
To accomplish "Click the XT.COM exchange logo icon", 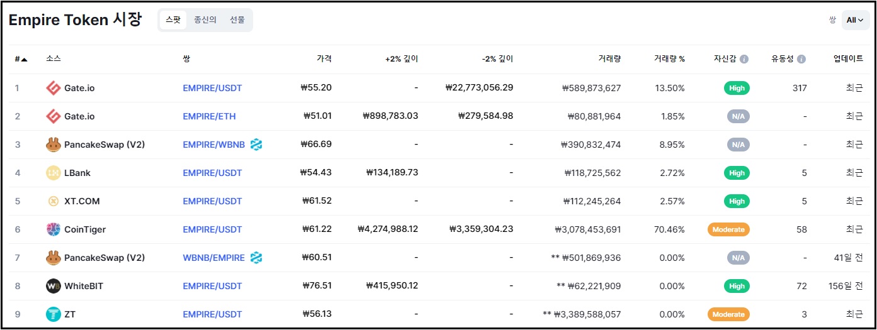I will (54, 201).
